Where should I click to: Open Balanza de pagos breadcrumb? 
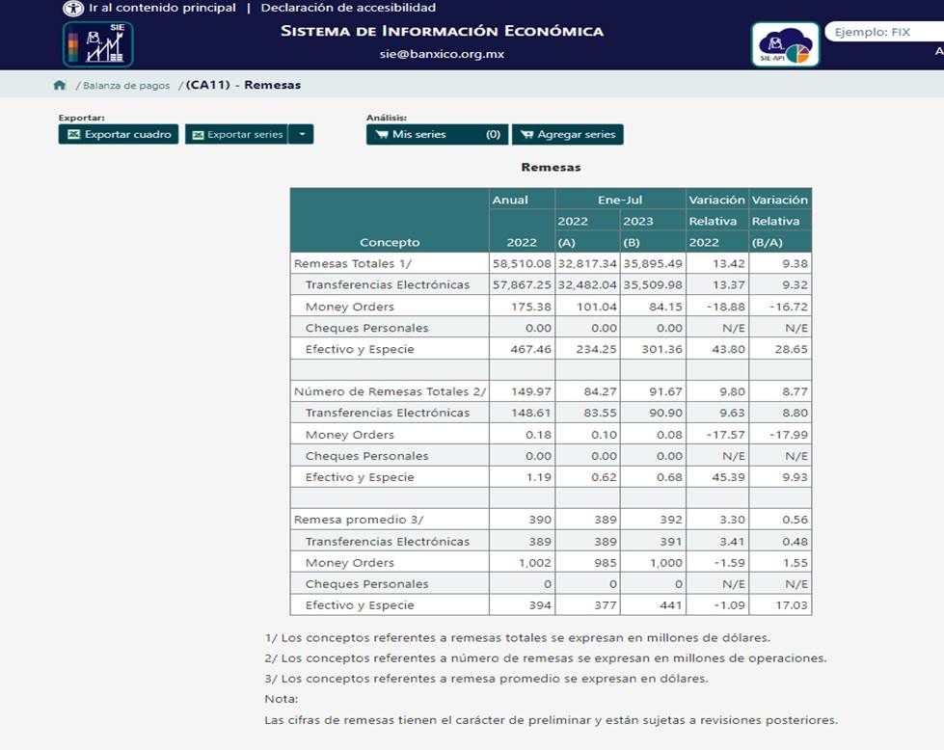point(128,85)
